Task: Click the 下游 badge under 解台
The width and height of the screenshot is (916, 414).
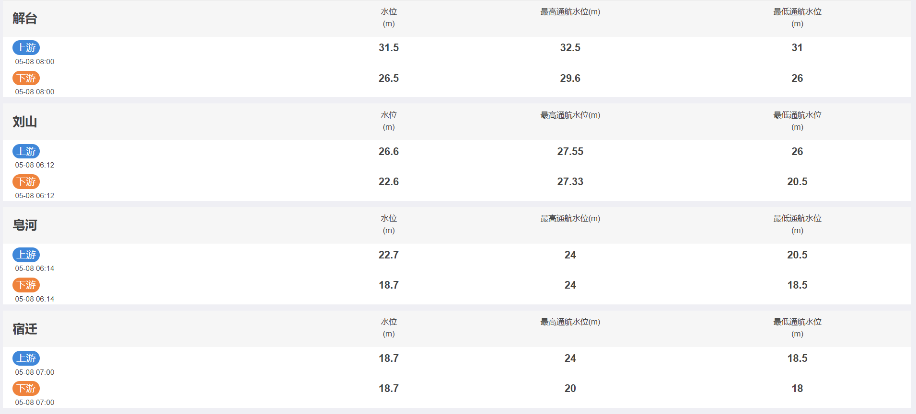Action: coord(26,78)
